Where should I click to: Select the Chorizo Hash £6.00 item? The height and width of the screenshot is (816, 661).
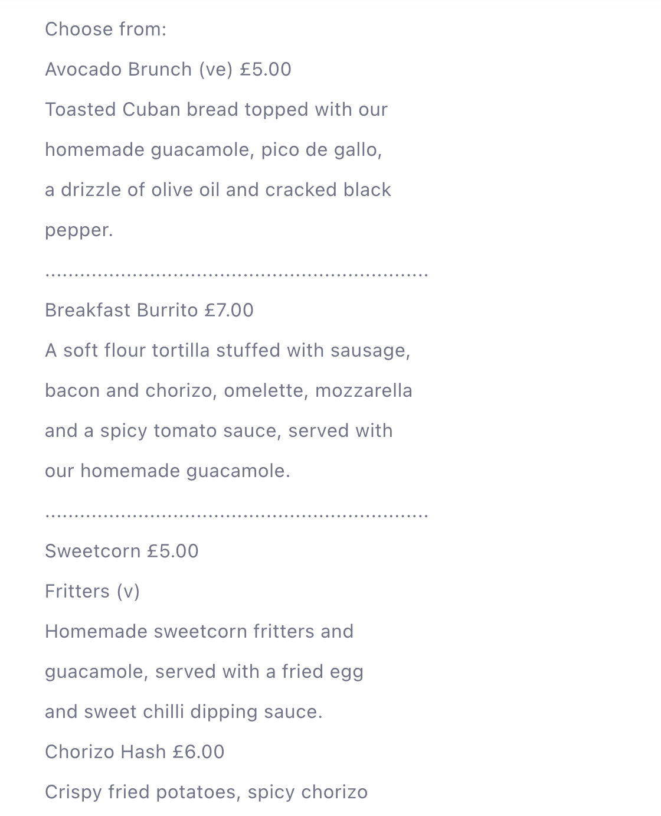135,752
